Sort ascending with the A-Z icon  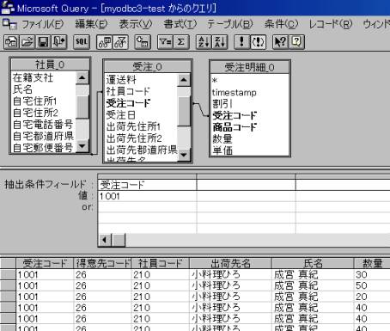(x=204, y=42)
